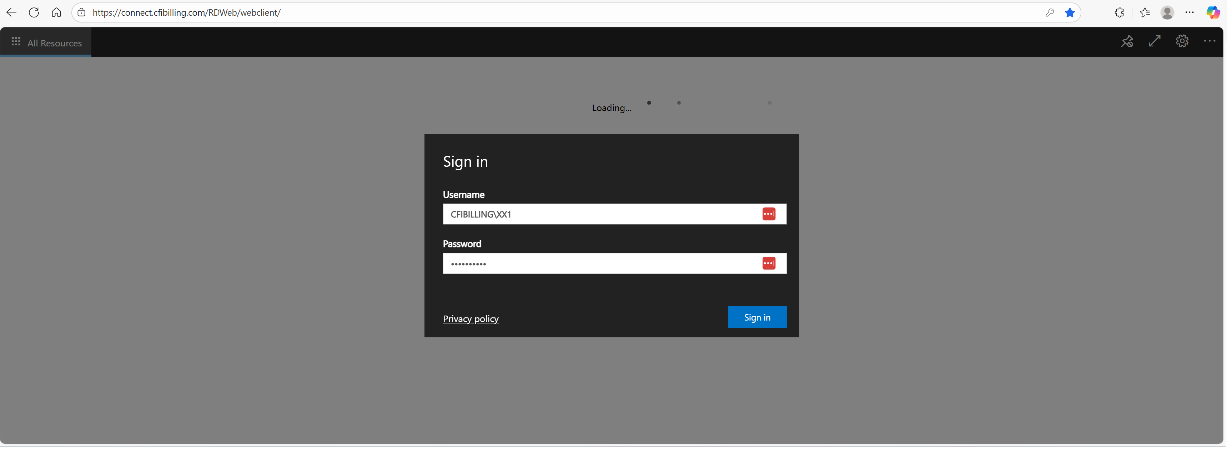1227x463 pixels.
Task: View site information lock icon
Action: pyautogui.click(x=81, y=12)
